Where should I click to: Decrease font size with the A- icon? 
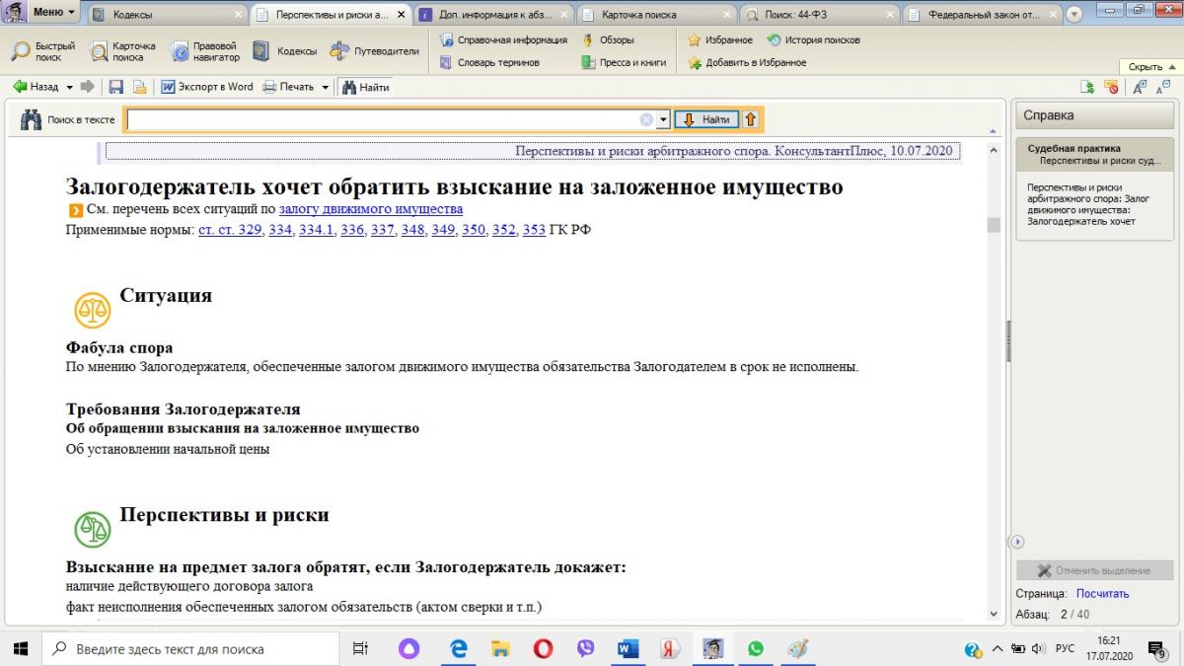[1162, 87]
